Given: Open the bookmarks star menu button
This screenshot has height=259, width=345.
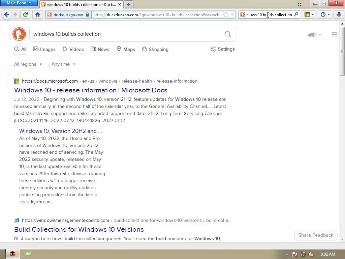Looking at the screenshot, I should coord(309,15).
